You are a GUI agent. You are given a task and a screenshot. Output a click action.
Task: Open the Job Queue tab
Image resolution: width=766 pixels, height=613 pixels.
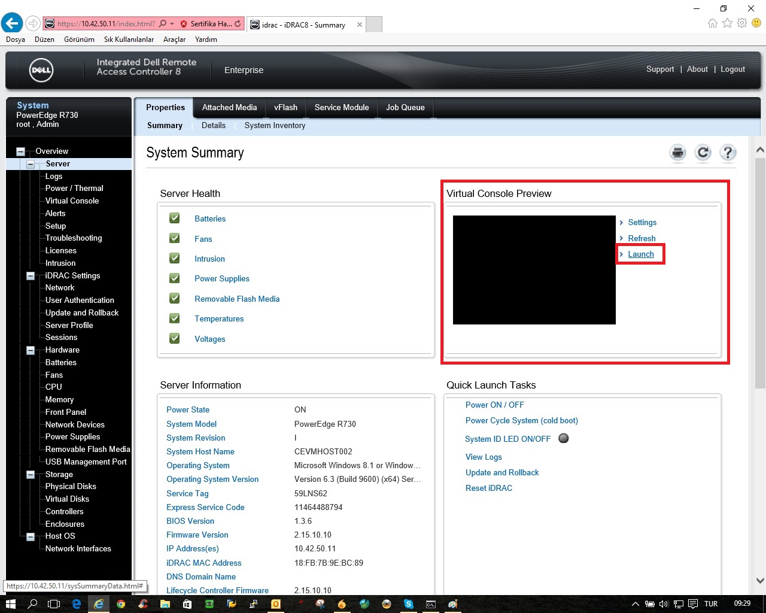pyautogui.click(x=405, y=108)
